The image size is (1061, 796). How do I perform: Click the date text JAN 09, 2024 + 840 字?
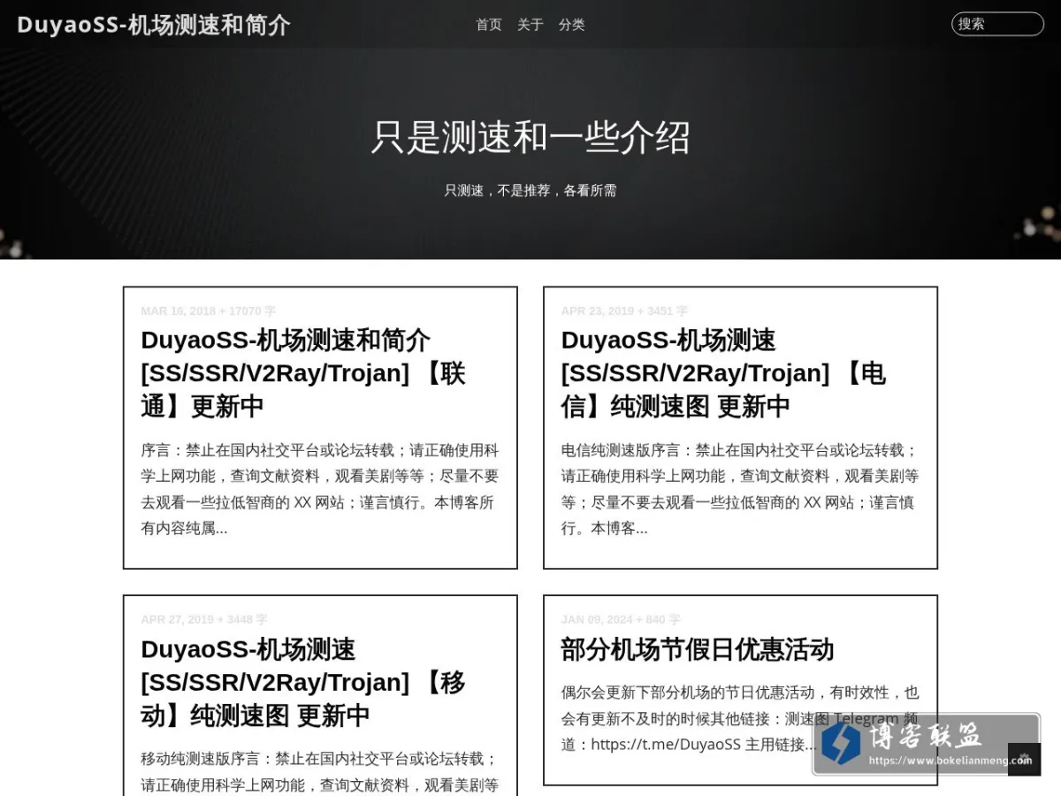click(x=621, y=620)
